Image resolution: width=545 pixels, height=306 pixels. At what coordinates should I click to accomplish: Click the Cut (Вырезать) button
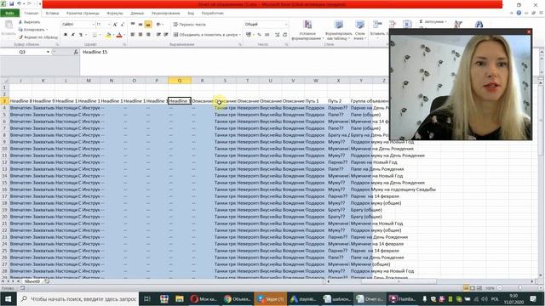(30, 22)
